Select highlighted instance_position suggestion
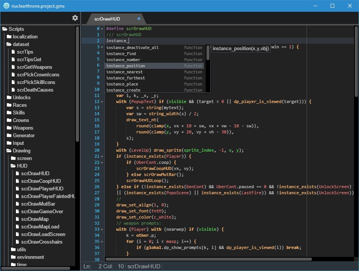Screen dimensions: 359x271 tap(154, 66)
